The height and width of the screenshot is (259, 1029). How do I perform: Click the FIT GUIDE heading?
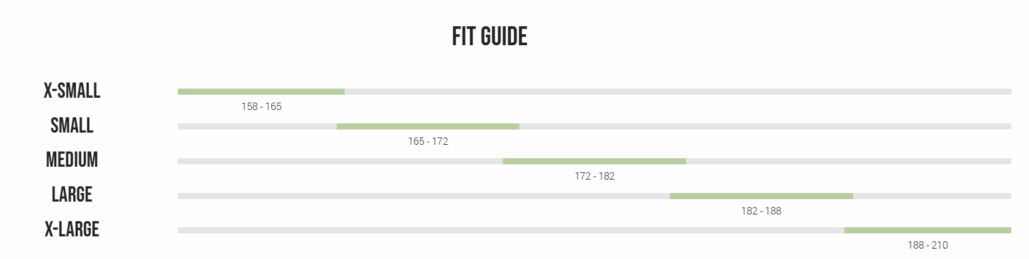coord(489,37)
